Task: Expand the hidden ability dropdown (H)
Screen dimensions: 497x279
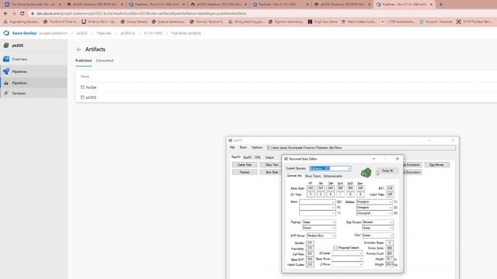Action: [390, 213]
